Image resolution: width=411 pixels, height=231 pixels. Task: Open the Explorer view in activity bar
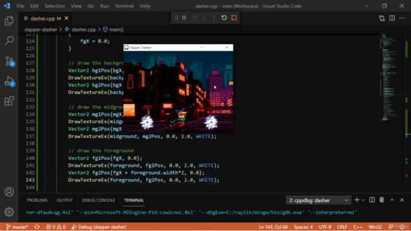[x=9, y=21]
